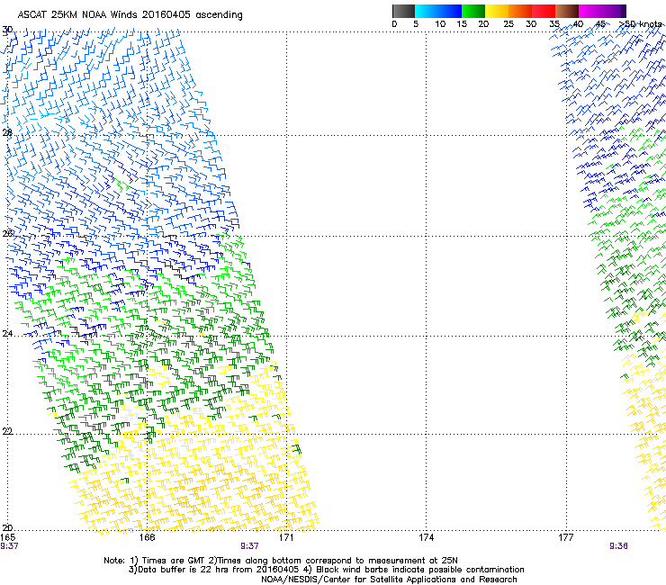Select the yellow 20-25 knots legend segment
Image resolution: width=666 pixels, height=585 pixels.
pos(497,11)
